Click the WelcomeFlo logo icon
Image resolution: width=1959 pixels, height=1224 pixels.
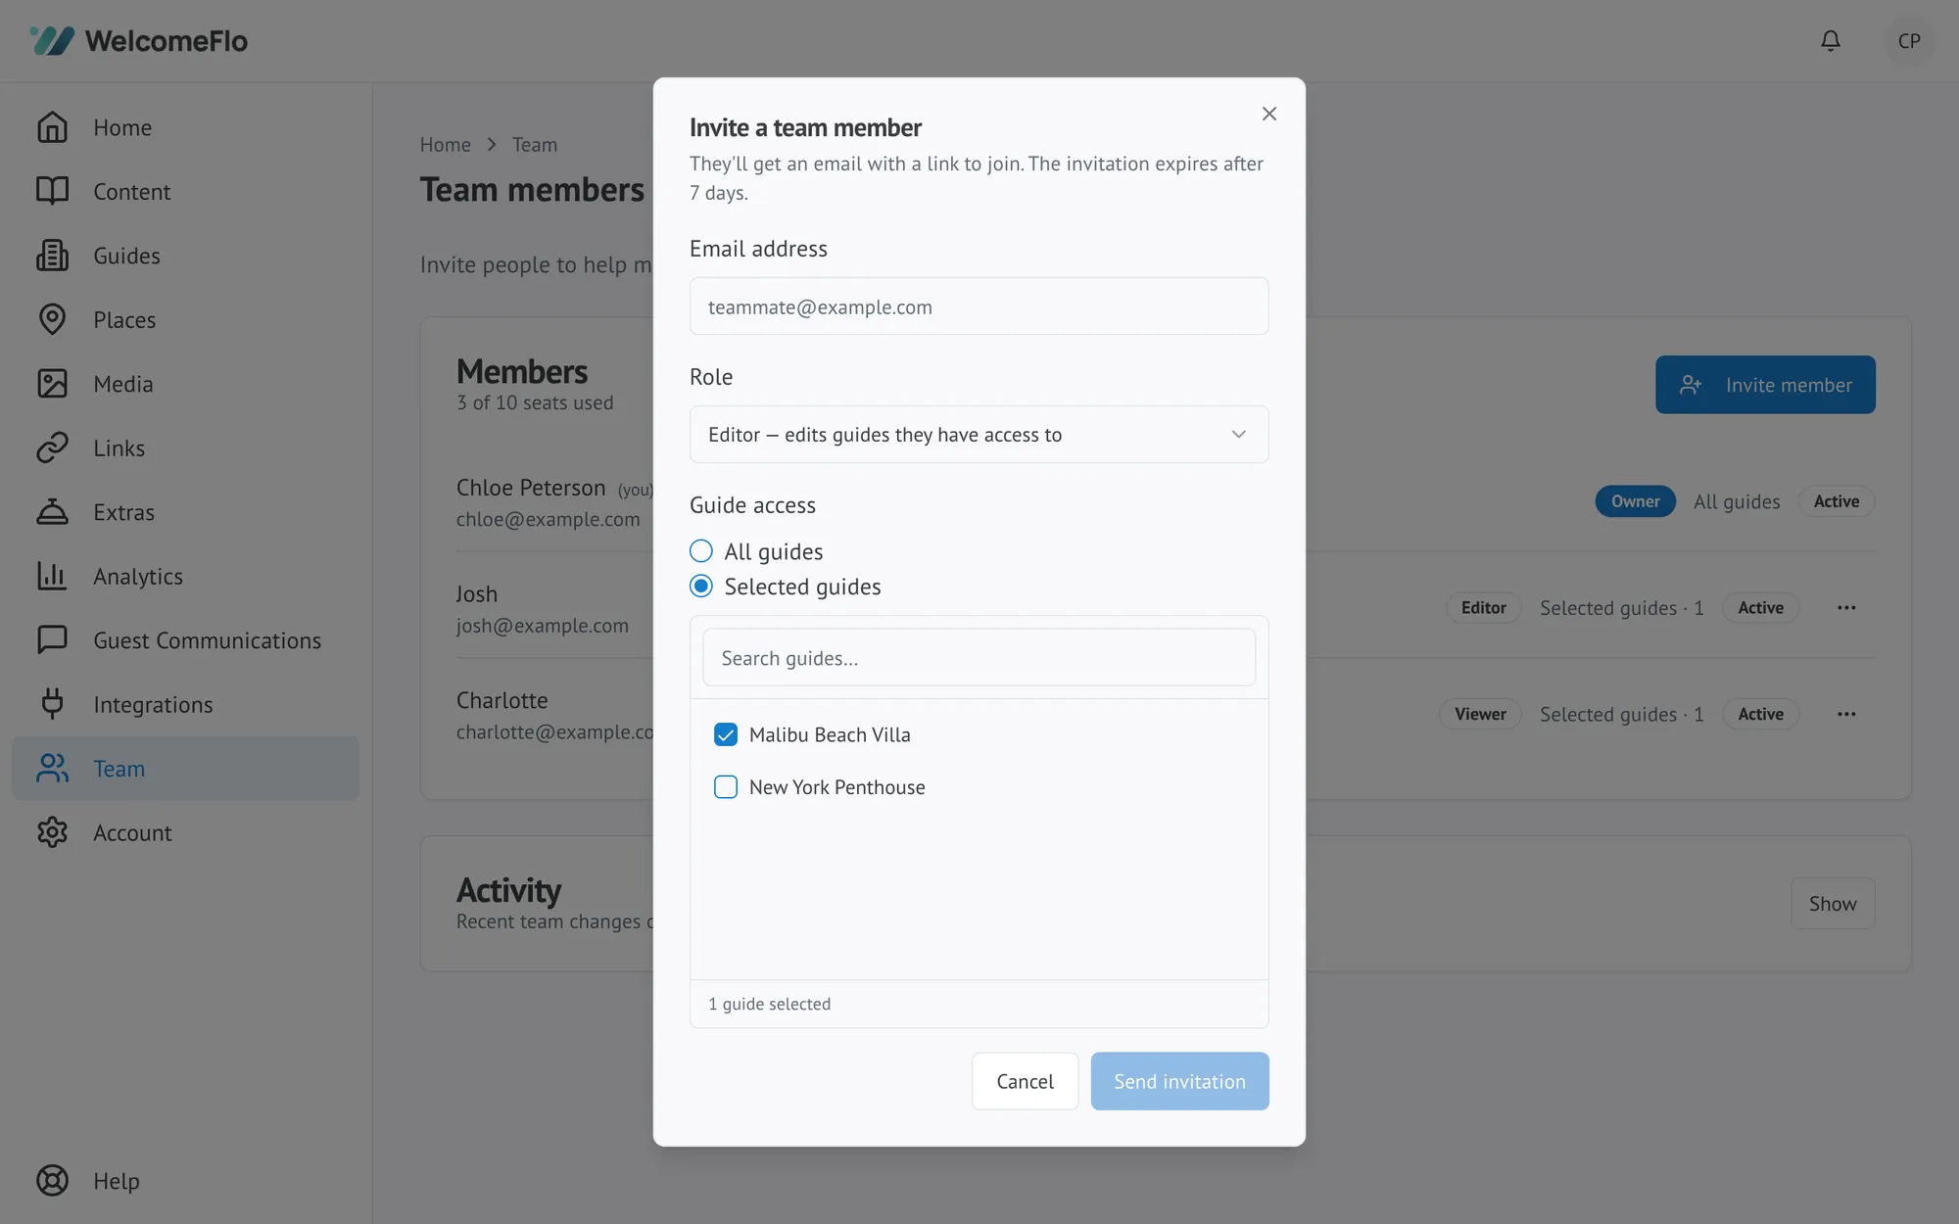coord(52,40)
